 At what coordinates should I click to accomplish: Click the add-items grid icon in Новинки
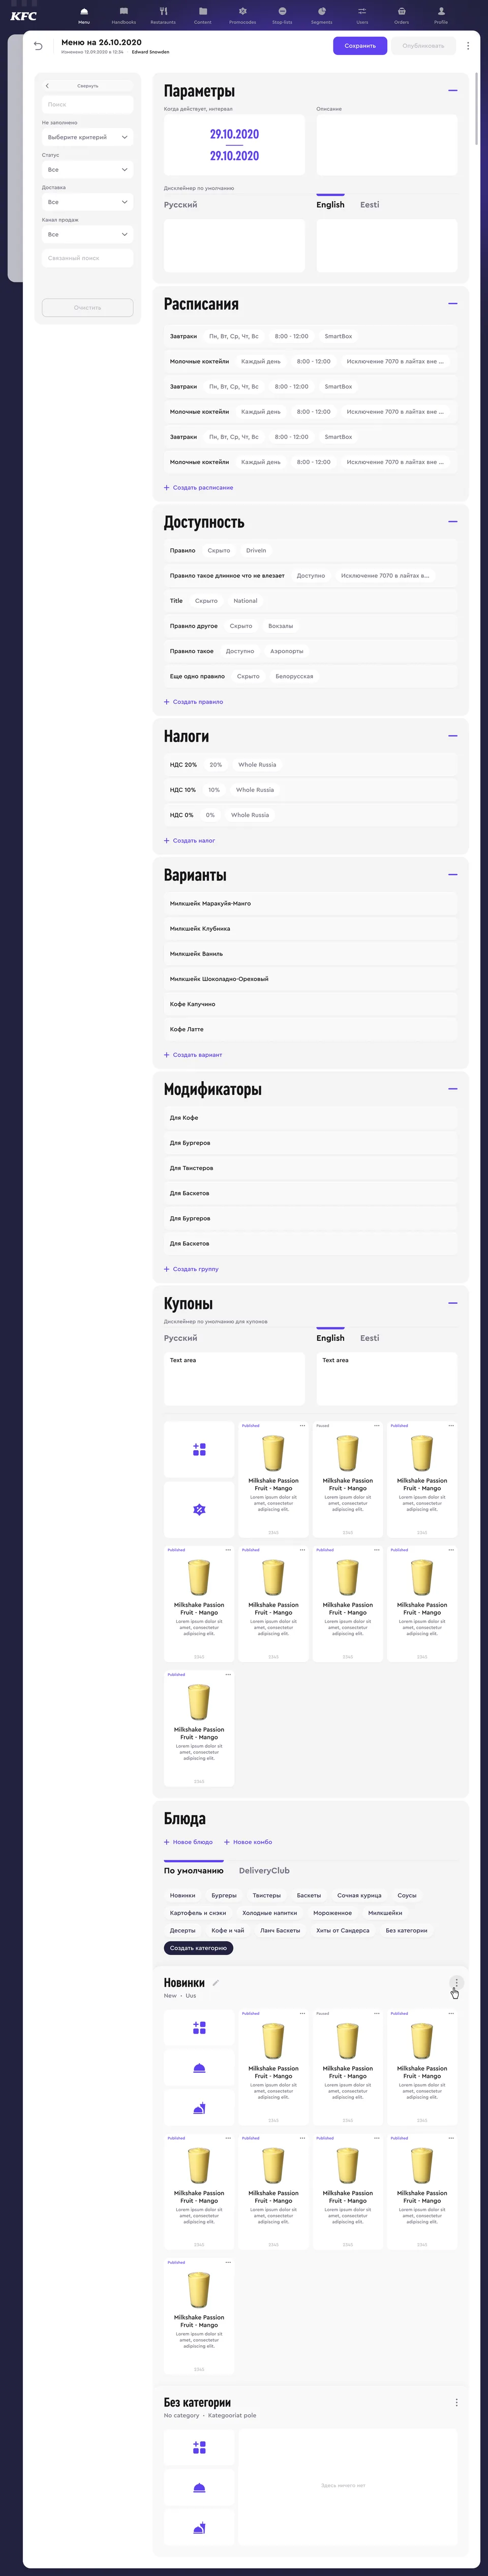199,2027
